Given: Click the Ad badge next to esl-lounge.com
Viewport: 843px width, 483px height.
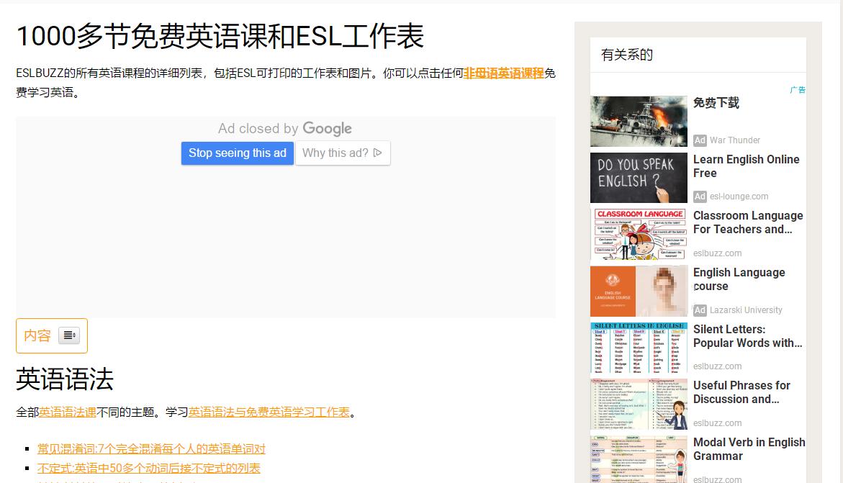Looking at the screenshot, I should (699, 197).
